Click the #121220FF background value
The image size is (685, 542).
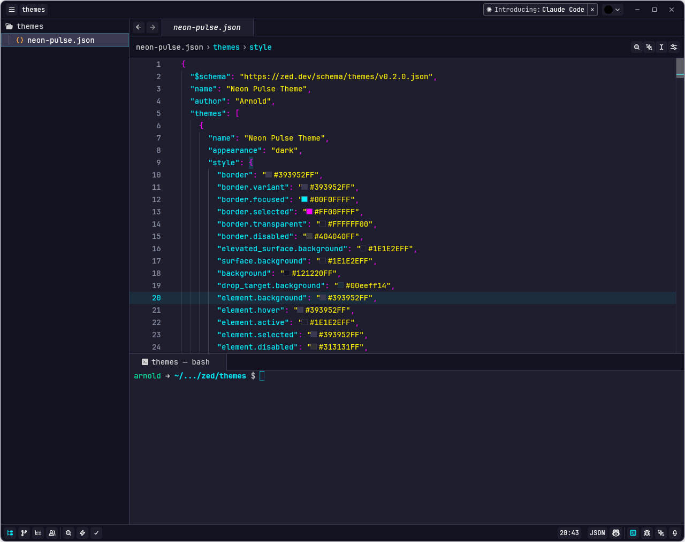click(314, 273)
